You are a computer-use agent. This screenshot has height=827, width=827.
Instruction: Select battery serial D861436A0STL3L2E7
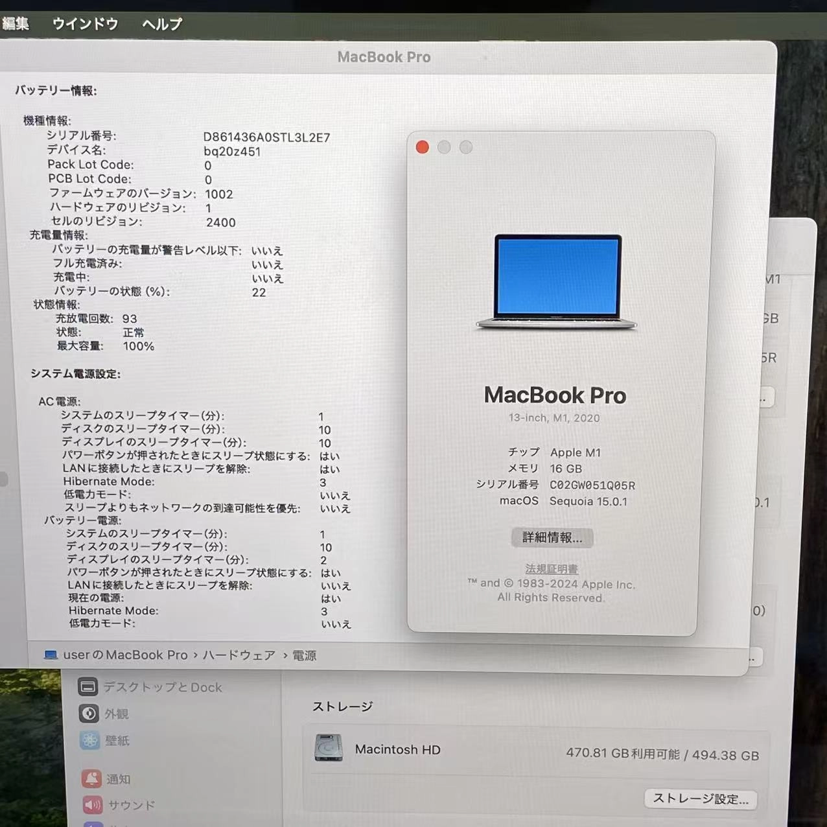[x=266, y=137]
